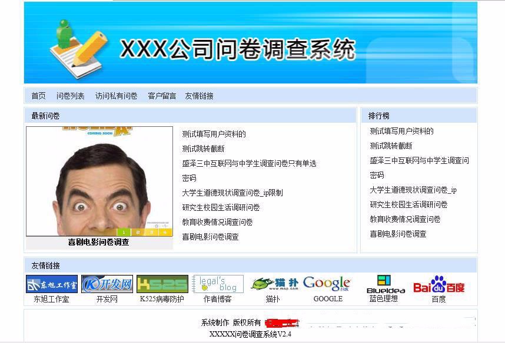Click the 教育收费情况调查问卷 link
The height and width of the screenshot is (343, 505).
217,222
